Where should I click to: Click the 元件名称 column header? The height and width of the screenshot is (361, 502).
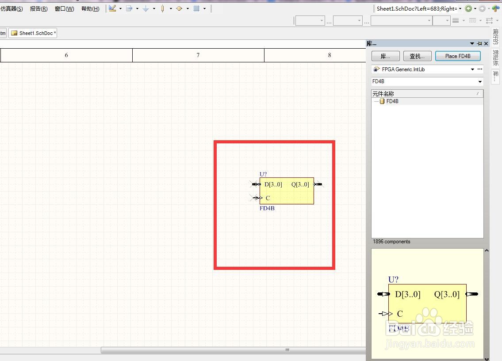(427, 93)
